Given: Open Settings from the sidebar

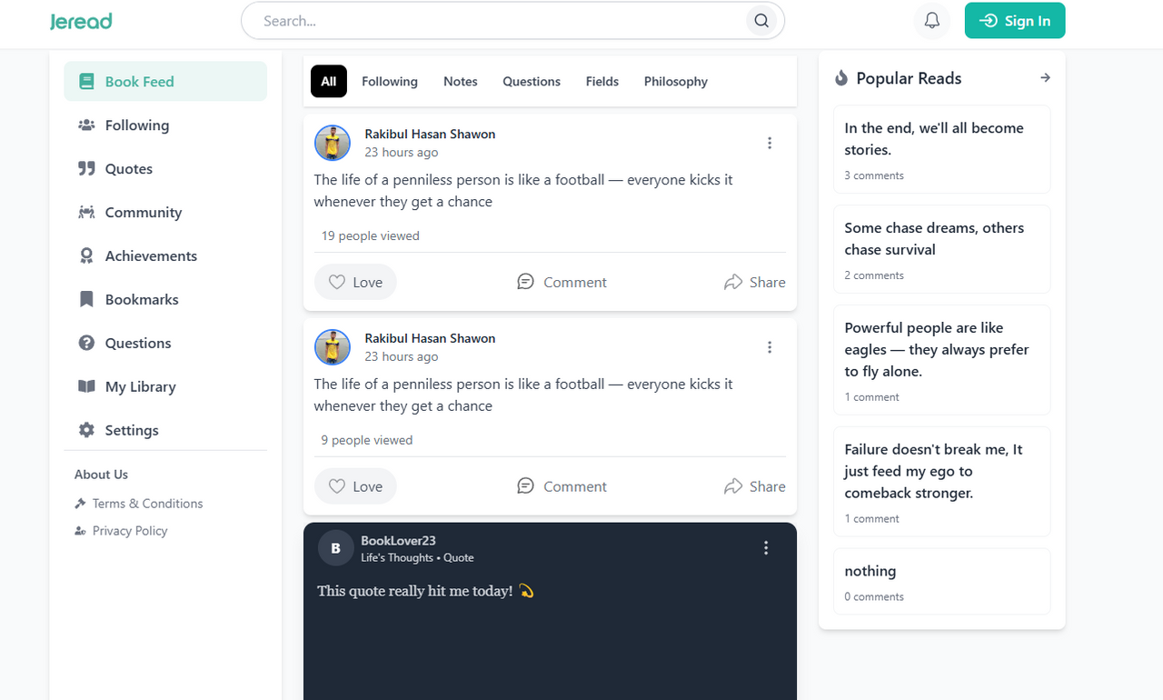Looking at the screenshot, I should click(131, 431).
